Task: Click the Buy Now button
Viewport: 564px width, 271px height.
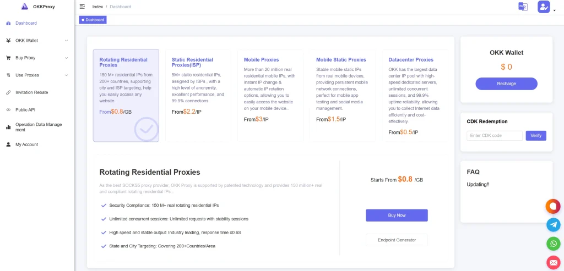Action: pos(397,215)
